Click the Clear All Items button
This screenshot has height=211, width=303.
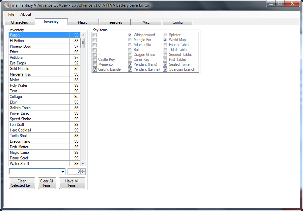pyautogui.click(x=46, y=183)
